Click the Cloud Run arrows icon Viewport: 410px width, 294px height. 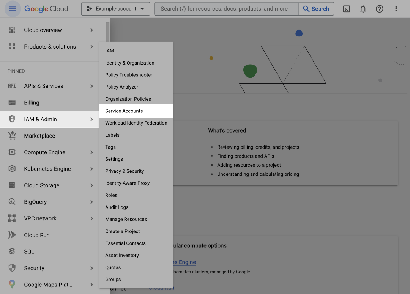[12, 235]
